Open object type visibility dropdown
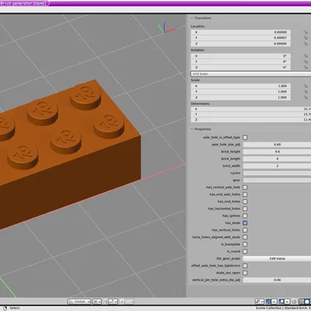This screenshot has height=311, width=311. coord(260,302)
